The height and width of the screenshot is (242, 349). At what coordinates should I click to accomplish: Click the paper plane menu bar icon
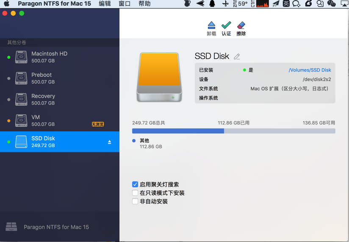[x=276, y=3]
